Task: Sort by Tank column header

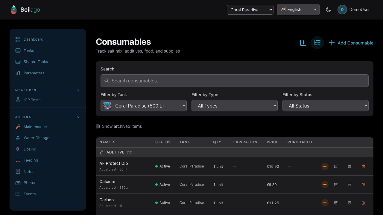Action: (x=185, y=142)
